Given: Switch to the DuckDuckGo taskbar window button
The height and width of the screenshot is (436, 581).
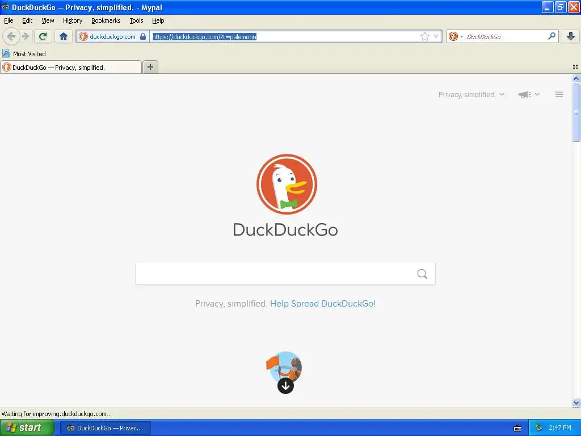Looking at the screenshot, I should click(x=106, y=428).
